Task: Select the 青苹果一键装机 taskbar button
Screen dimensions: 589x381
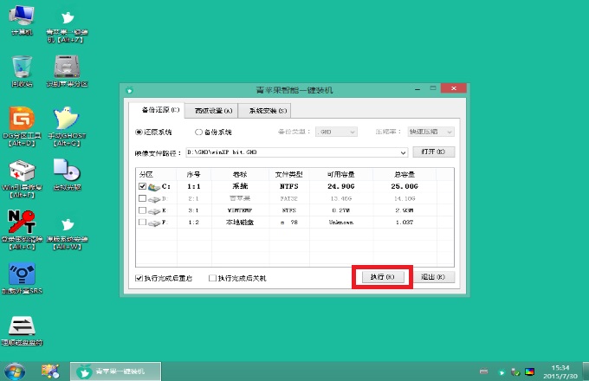Action: (115, 371)
